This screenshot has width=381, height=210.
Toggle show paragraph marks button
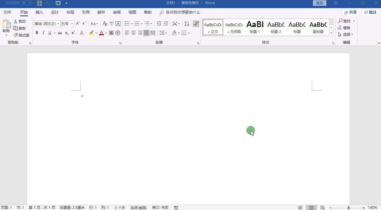(x=196, y=24)
